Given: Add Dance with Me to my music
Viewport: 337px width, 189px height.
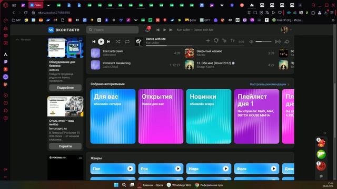Looking at the screenshot, I should click(208, 40).
